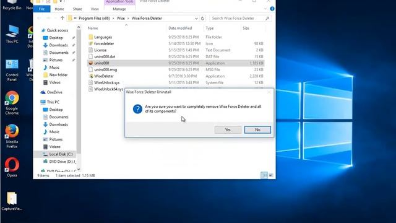Cancel the uninstall by clicking No
Image resolution: width=396 pixels, height=223 pixels.
pos(257,129)
